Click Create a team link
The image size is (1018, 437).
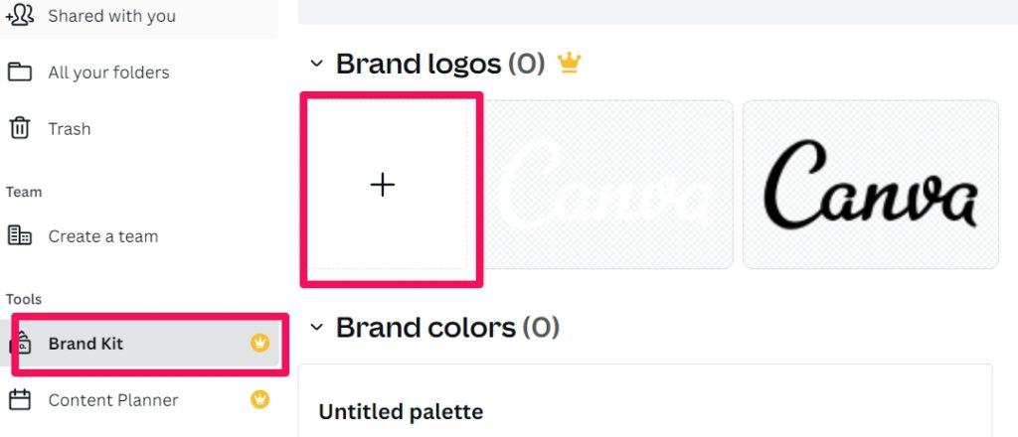103,236
